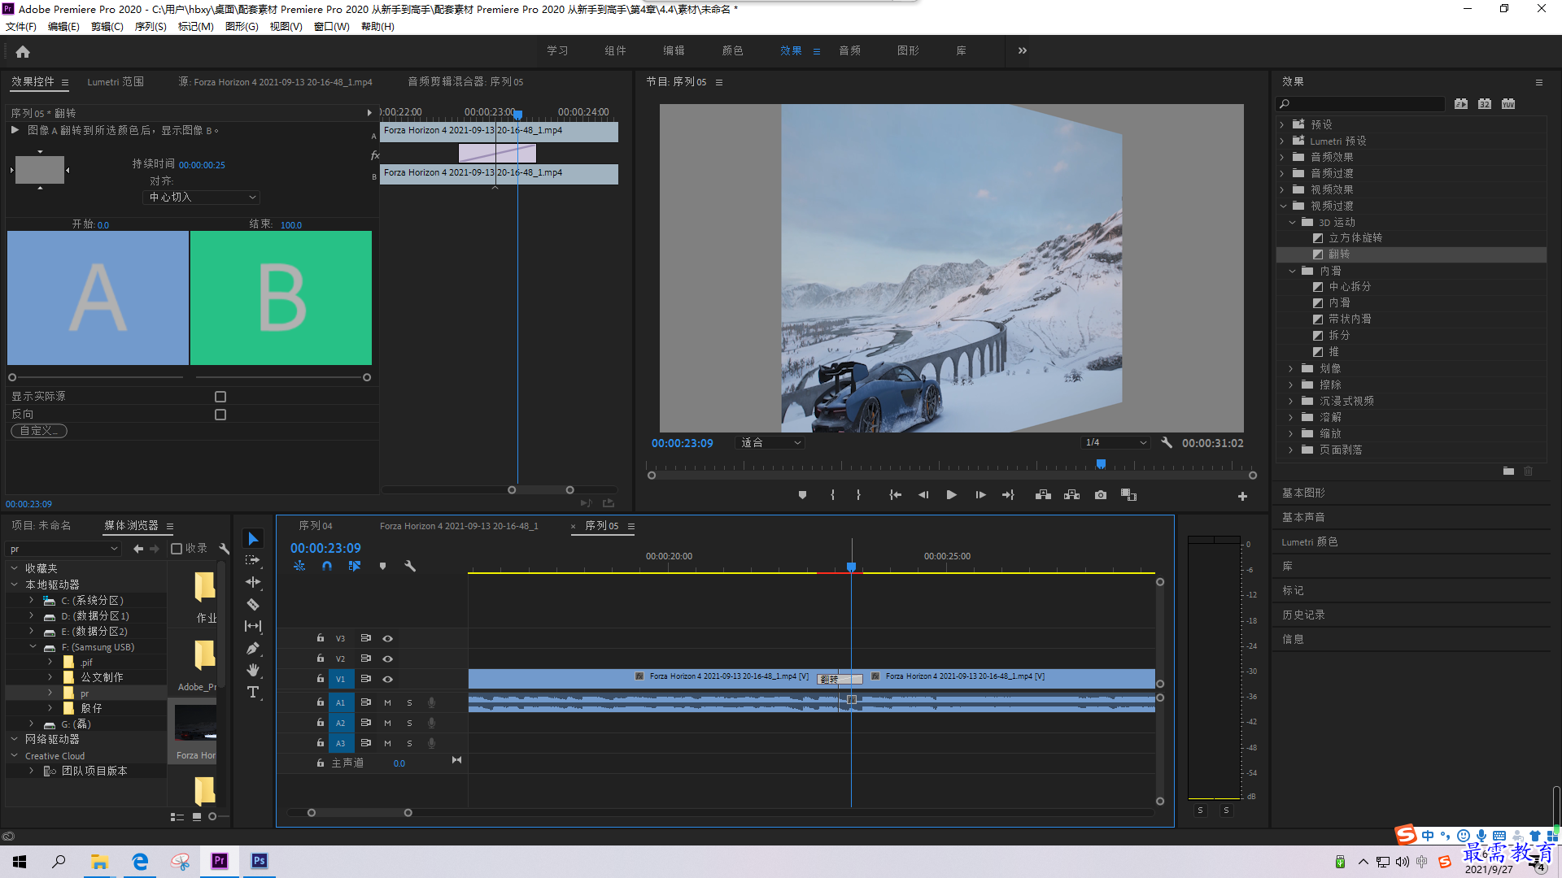Toggle lock on track V1

[321, 678]
